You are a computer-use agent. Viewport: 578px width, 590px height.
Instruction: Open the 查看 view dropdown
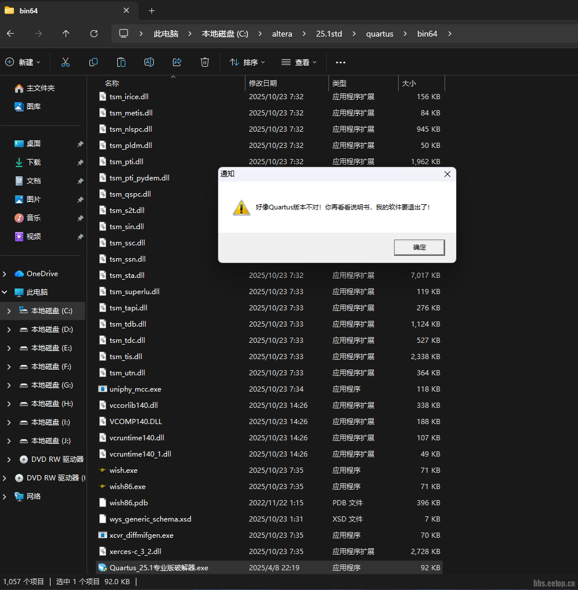(299, 62)
